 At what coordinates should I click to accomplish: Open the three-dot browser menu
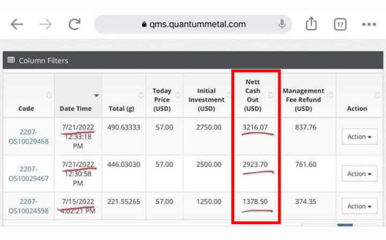[369, 25]
